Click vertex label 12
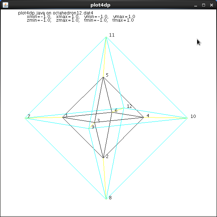 pos(129,106)
